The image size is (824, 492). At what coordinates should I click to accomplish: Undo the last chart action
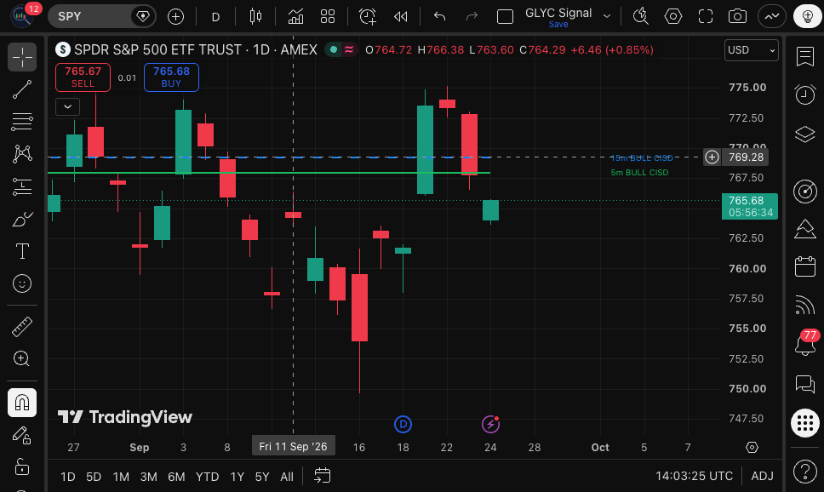pyautogui.click(x=440, y=17)
